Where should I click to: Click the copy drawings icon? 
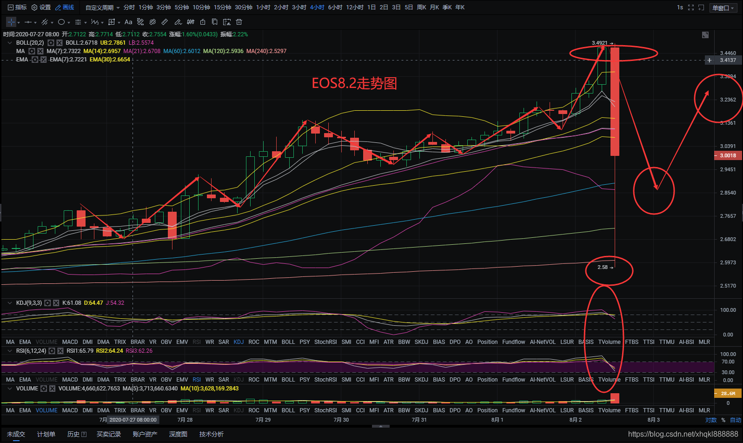(x=215, y=22)
